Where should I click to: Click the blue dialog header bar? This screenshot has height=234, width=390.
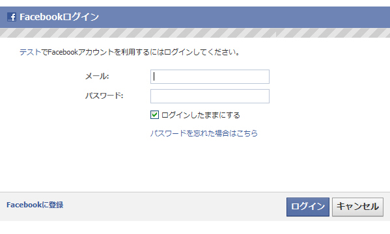coord(195,17)
